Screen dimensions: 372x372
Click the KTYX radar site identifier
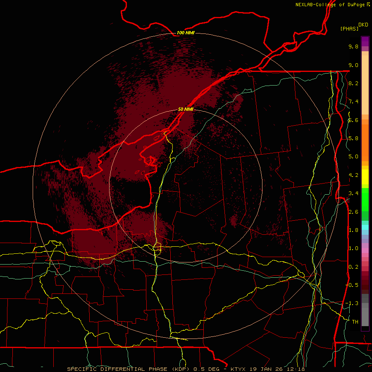238,369
